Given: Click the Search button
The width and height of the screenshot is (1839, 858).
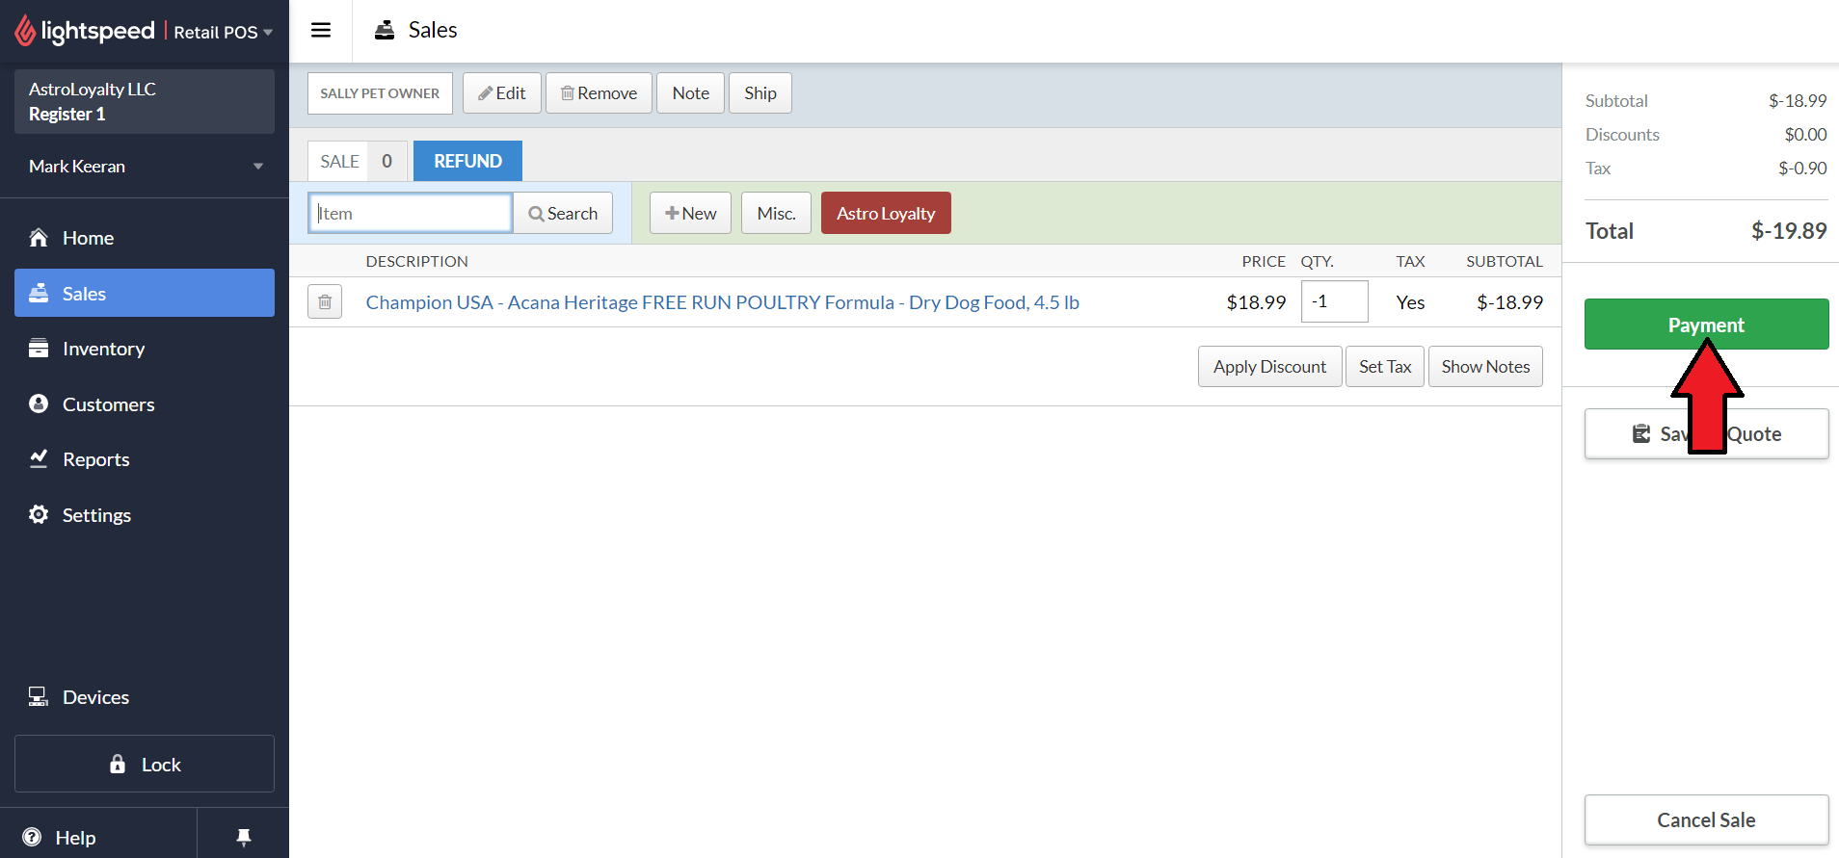Looking at the screenshot, I should tap(563, 213).
